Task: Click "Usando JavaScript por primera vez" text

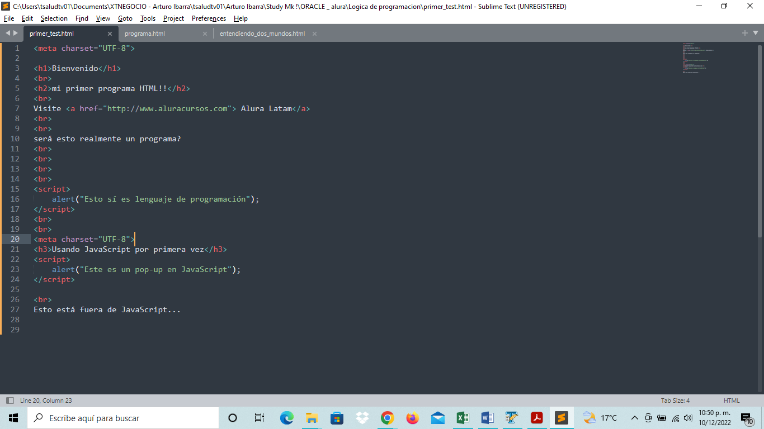Action: [x=128, y=249]
